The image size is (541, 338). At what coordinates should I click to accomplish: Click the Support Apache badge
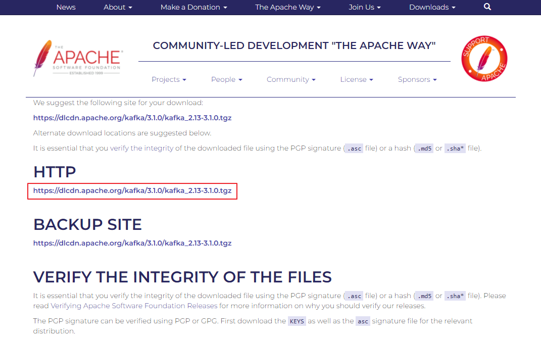(484, 59)
